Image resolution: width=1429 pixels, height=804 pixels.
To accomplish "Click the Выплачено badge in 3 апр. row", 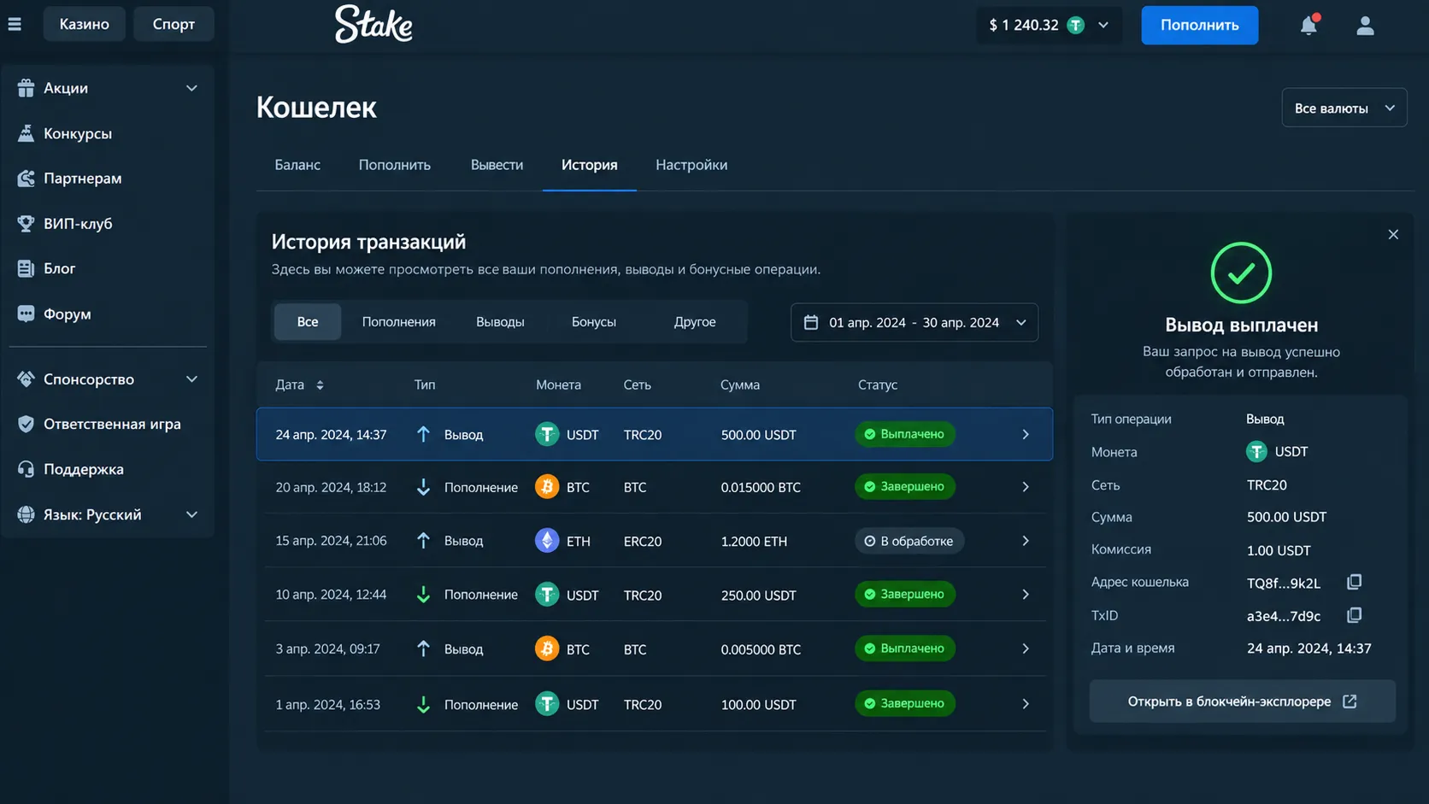I will tap(905, 648).
